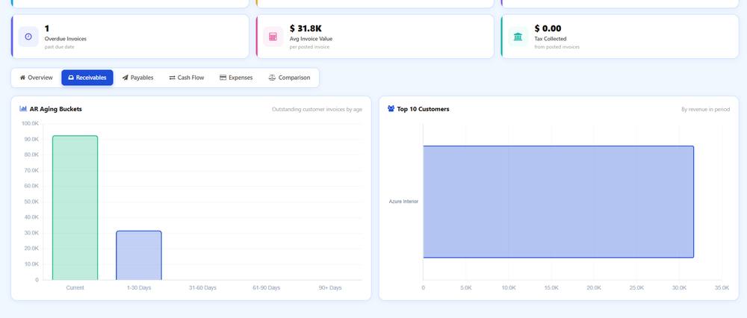Switch to the Payables tab
The width and height of the screenshot is (747, 318).
(137, 78)
